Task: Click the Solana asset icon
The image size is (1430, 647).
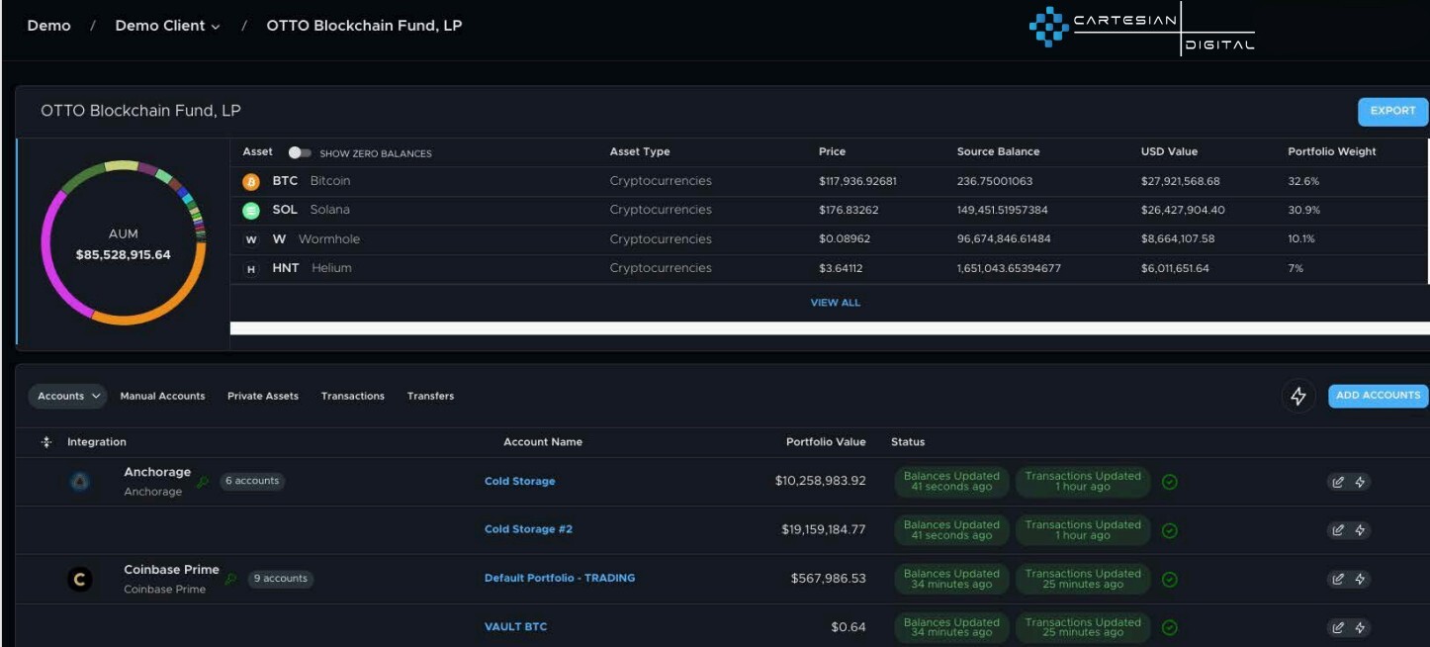Action: click(x=251, y=210)
